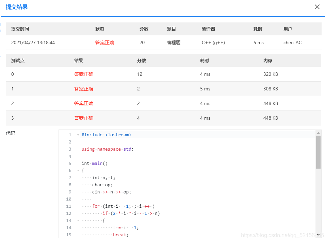Click the 提交时间 column header
Screen dimensions: 325x240
[20, 29]
